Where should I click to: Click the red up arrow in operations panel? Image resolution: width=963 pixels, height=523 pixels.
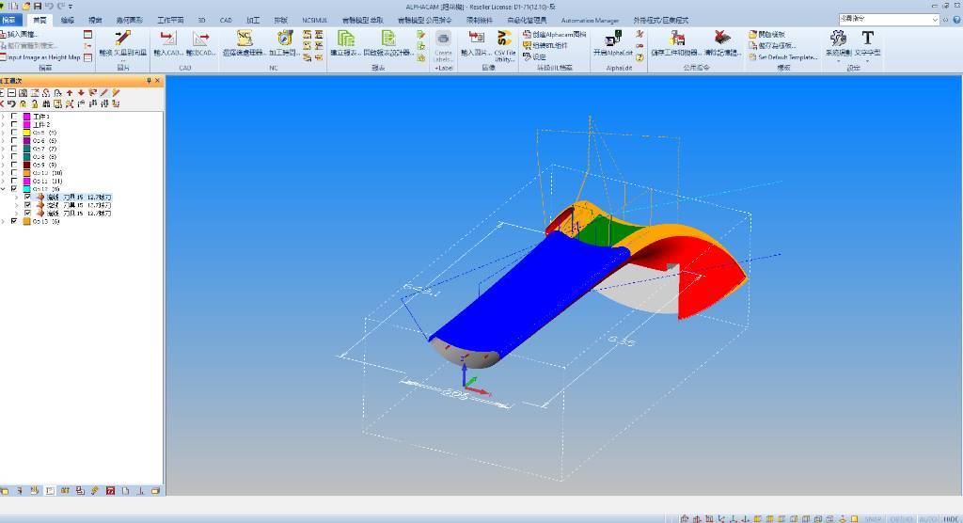[69, 93]
